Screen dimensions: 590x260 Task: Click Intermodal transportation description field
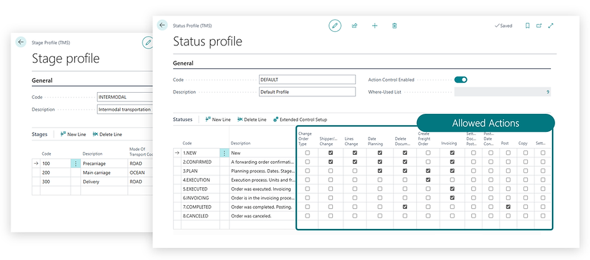[125, 109]
